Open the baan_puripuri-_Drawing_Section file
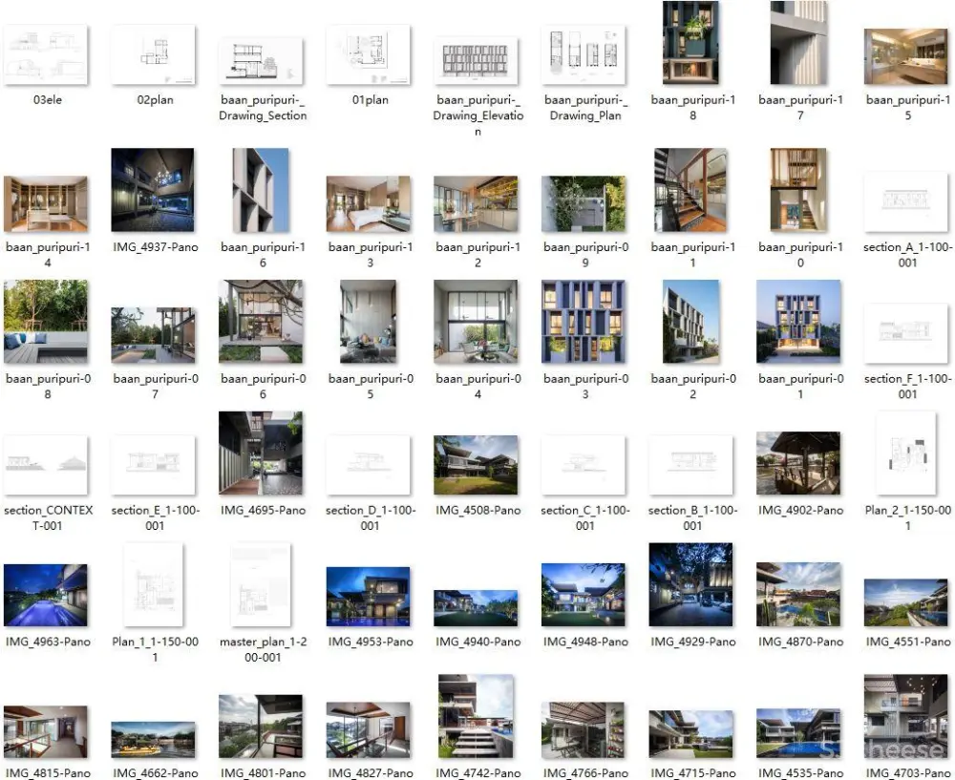The width and height of the screenshot is (955, 780). 261,61
